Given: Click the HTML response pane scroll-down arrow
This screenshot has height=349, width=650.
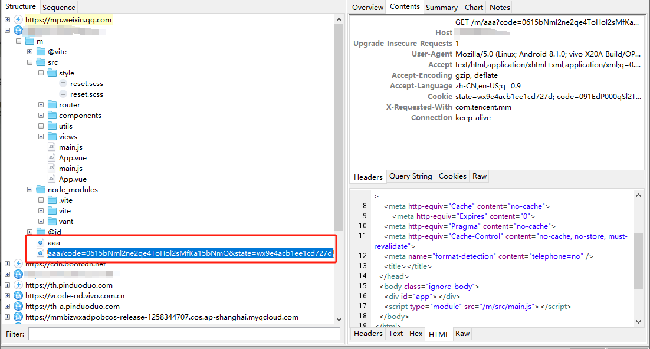Looking at the screenshot, I should pyautogui.click(x=638, y=322).
